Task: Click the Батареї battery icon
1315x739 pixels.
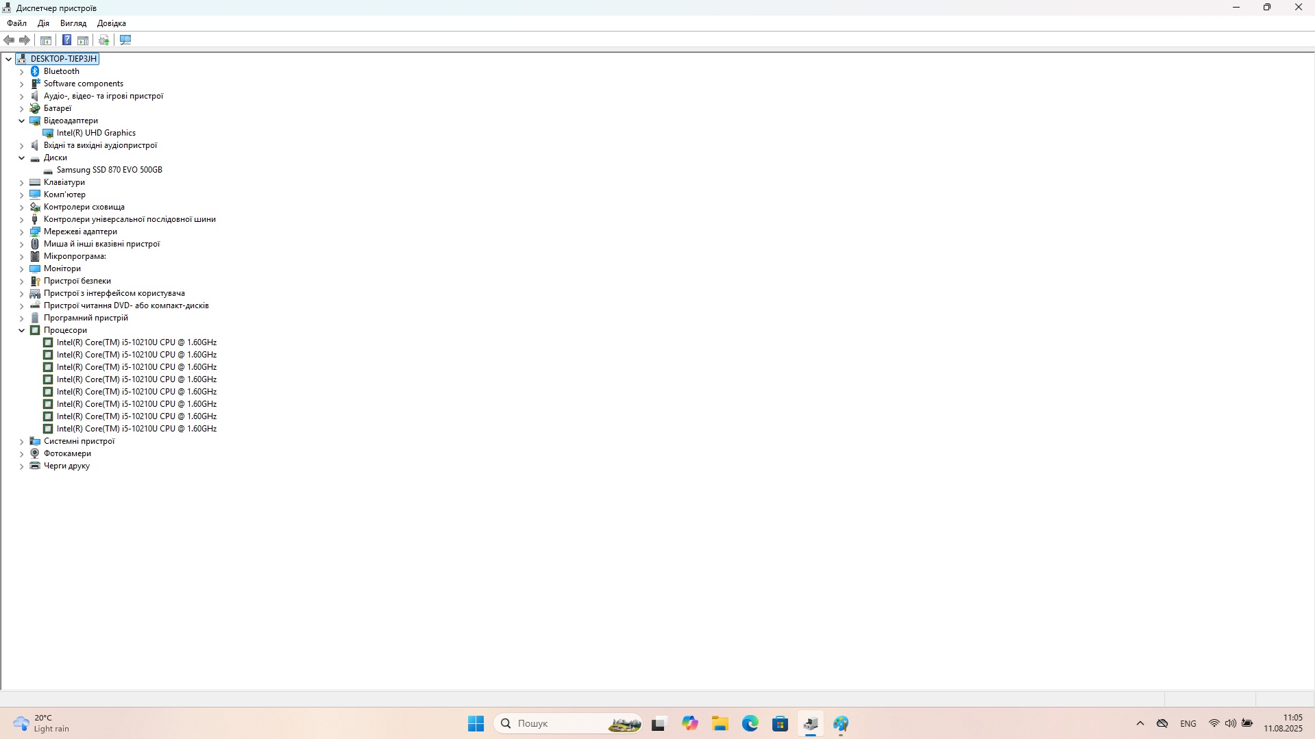Action: [x=35, y=108]
